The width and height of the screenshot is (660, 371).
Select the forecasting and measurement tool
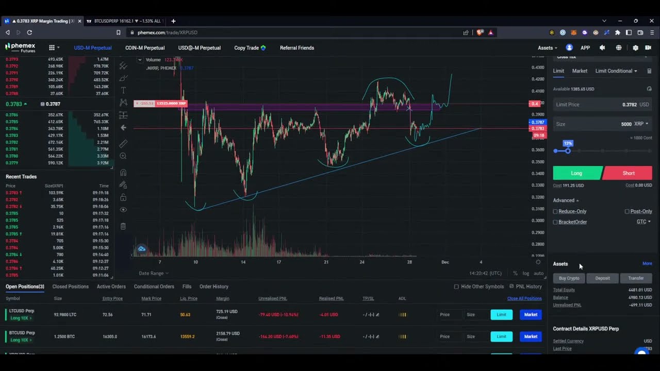tap(123, 115)
